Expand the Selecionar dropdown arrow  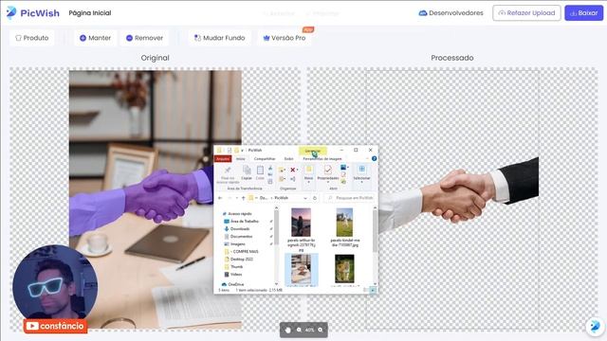[x=361, y=182]
